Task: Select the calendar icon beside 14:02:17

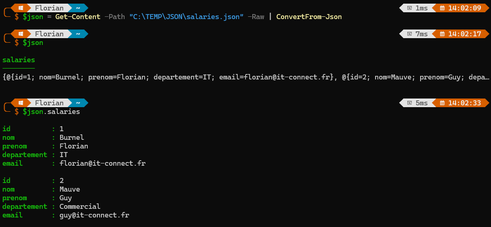Action: (441, 34)
